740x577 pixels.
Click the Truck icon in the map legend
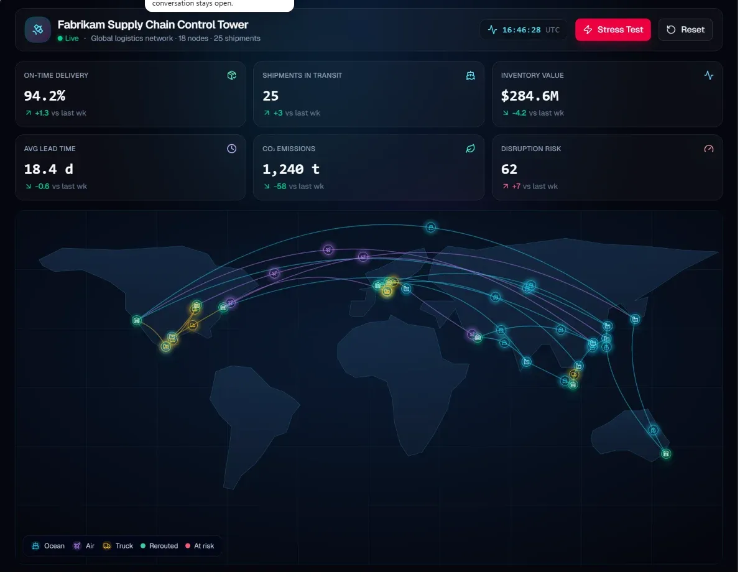[x=107, y=547]
